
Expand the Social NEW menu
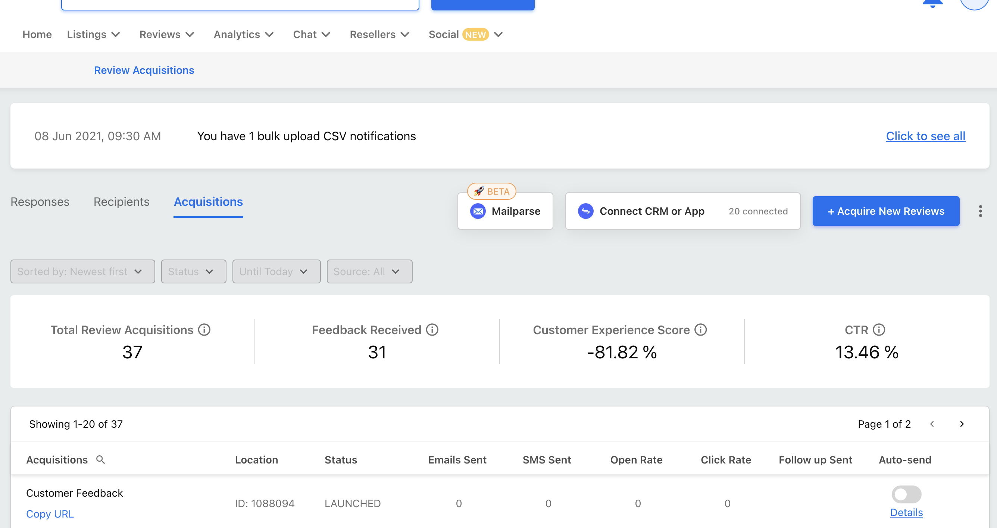466,34
